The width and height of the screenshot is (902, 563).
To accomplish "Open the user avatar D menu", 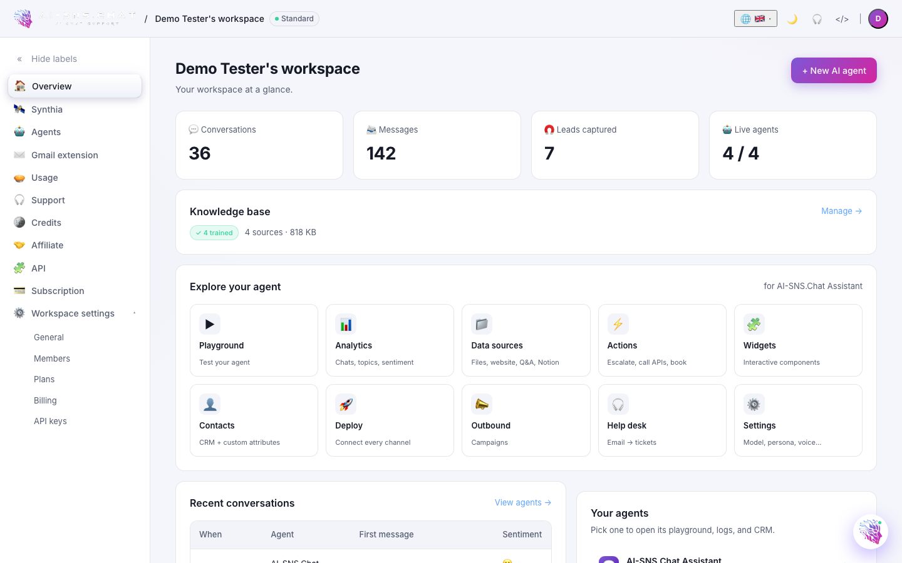I will tap(878, 19).
